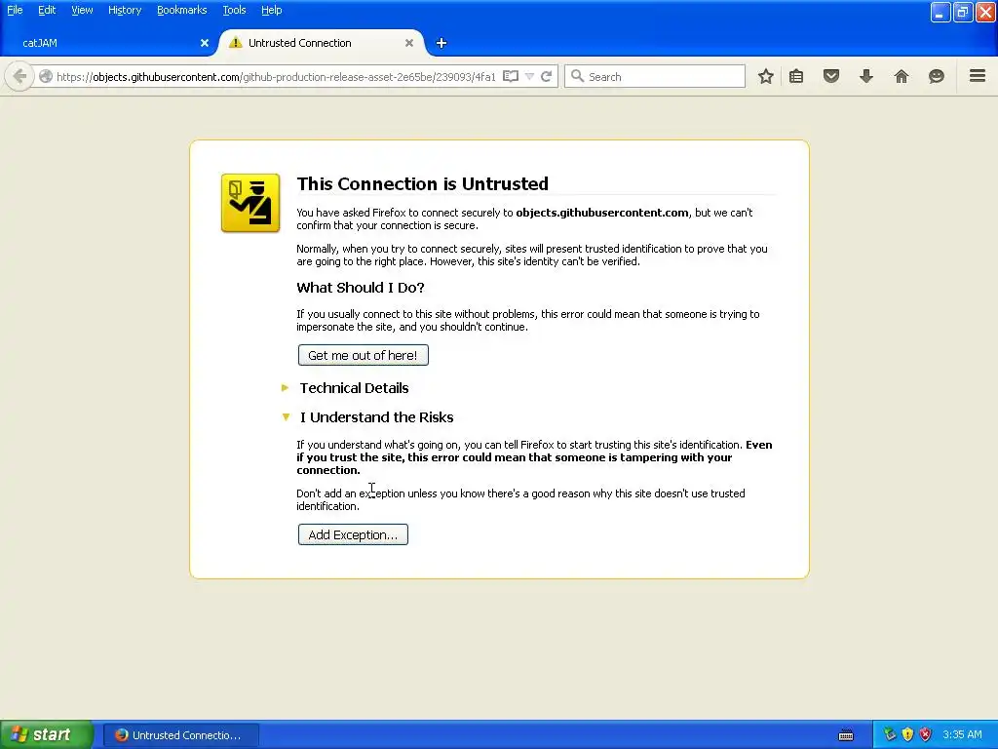Select the Untrusted Connection tab

pyautogui.click(x=322, y=43)
